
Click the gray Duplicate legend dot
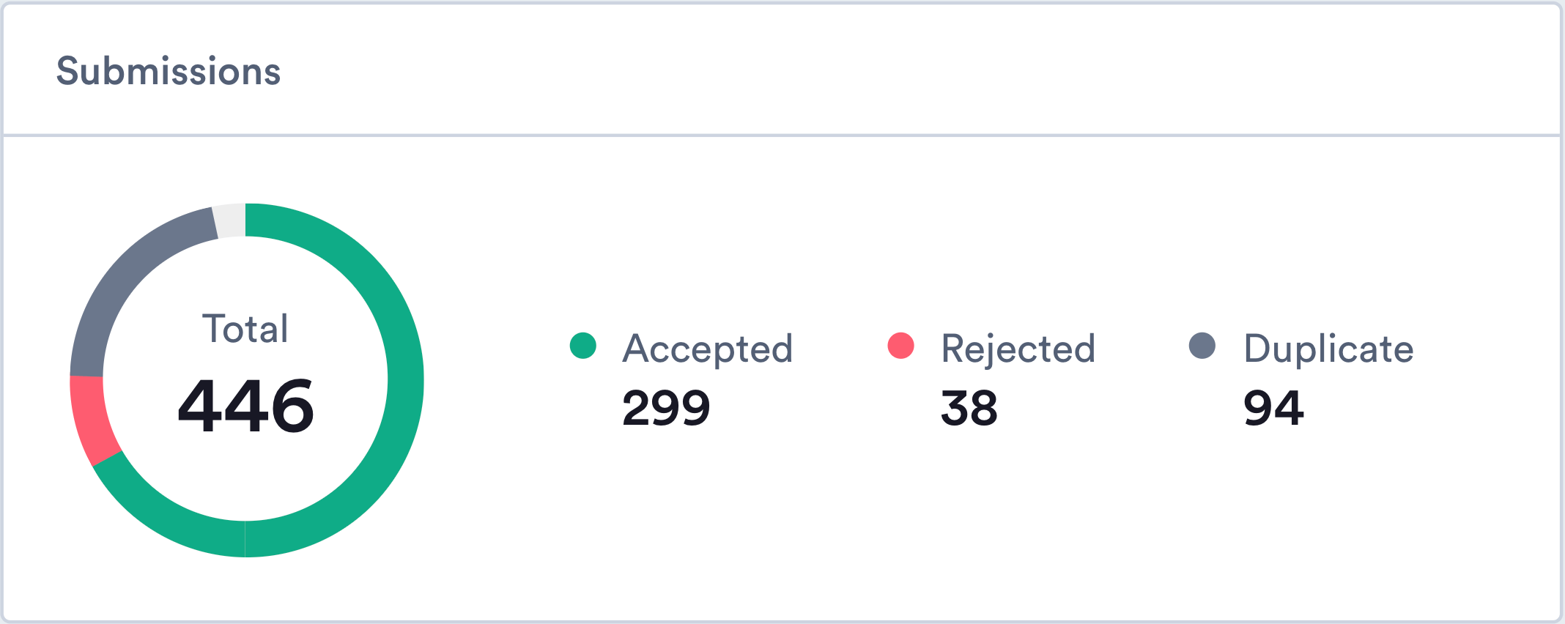(1202, 346)
